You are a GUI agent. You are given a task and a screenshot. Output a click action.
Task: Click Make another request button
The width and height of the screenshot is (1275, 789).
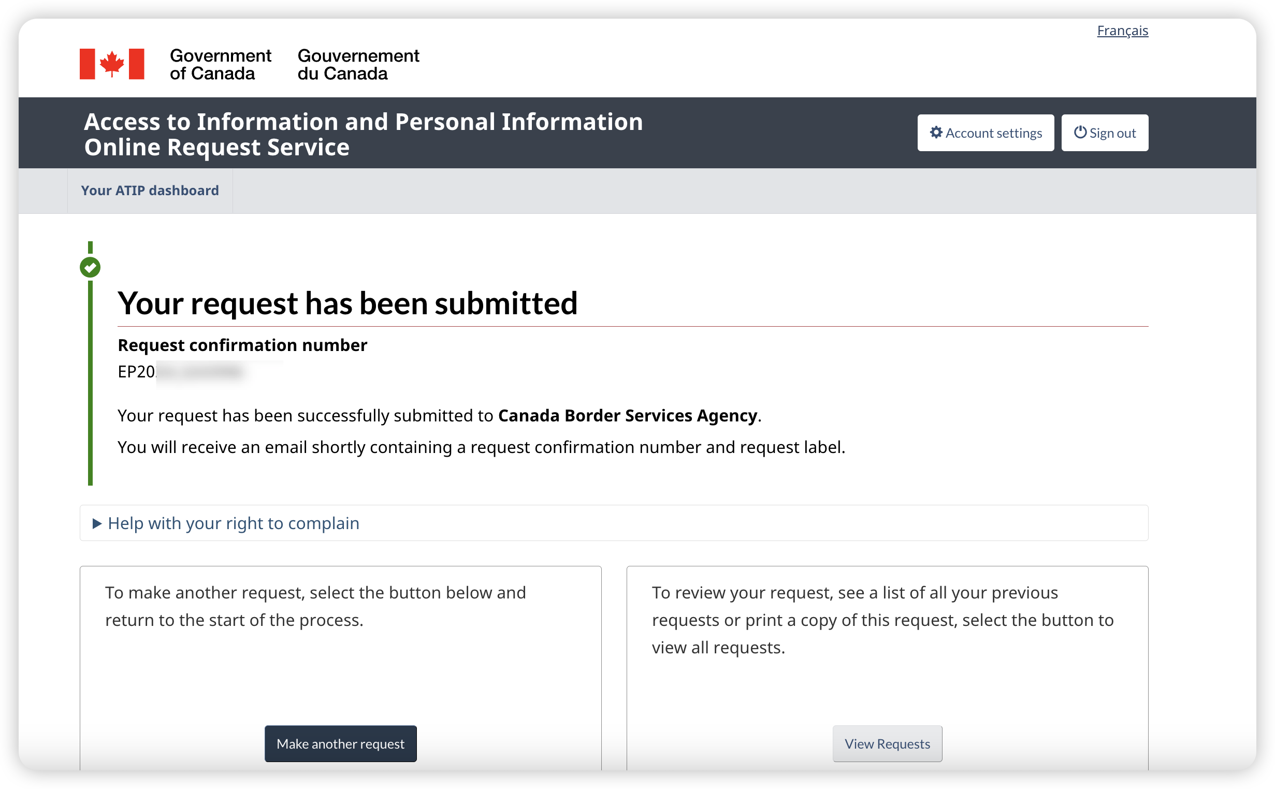click(x=340, y=743)
